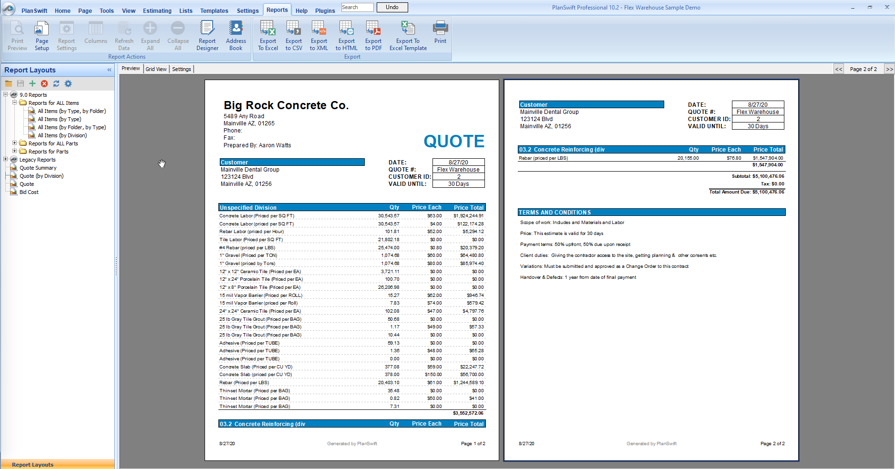
Task: Click the Undo button
Action: 392,7
